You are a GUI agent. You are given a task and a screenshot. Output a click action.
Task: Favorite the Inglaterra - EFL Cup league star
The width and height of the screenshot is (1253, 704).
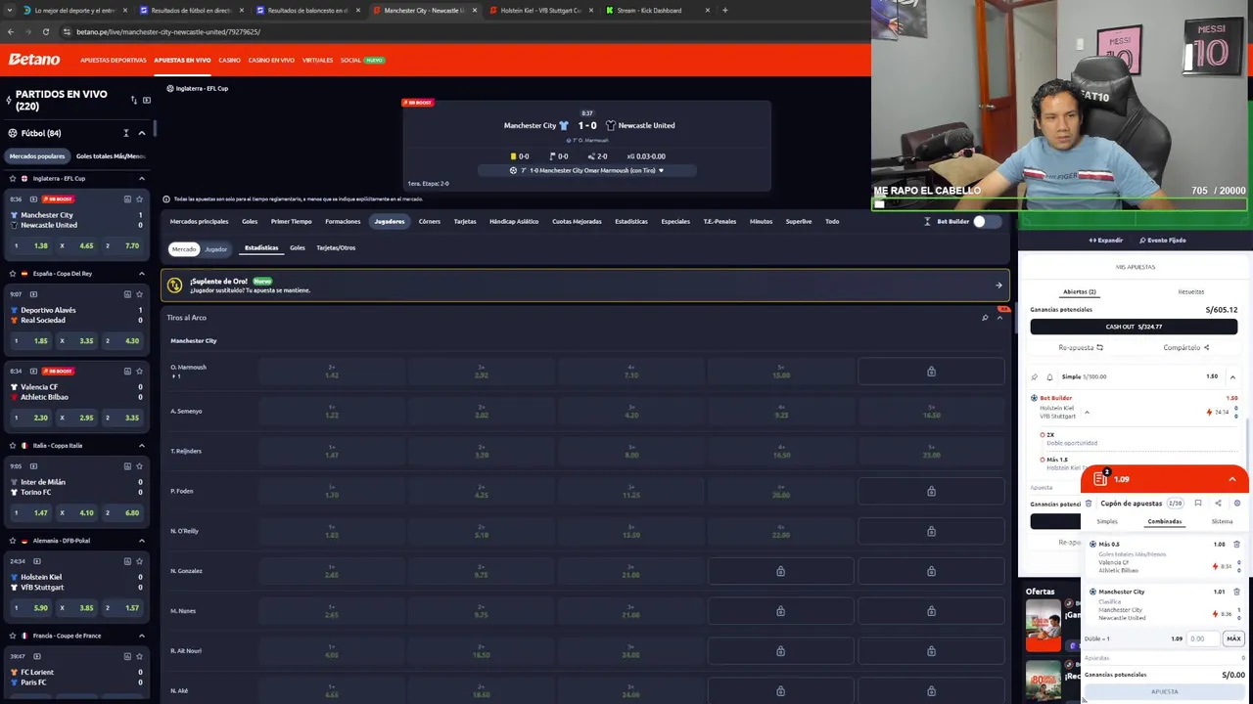coord(12,179)
